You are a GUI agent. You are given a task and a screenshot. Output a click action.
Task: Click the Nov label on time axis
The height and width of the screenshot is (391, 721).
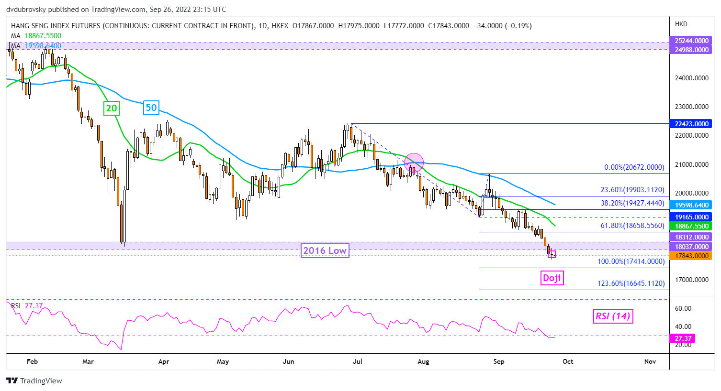point(650,361)
